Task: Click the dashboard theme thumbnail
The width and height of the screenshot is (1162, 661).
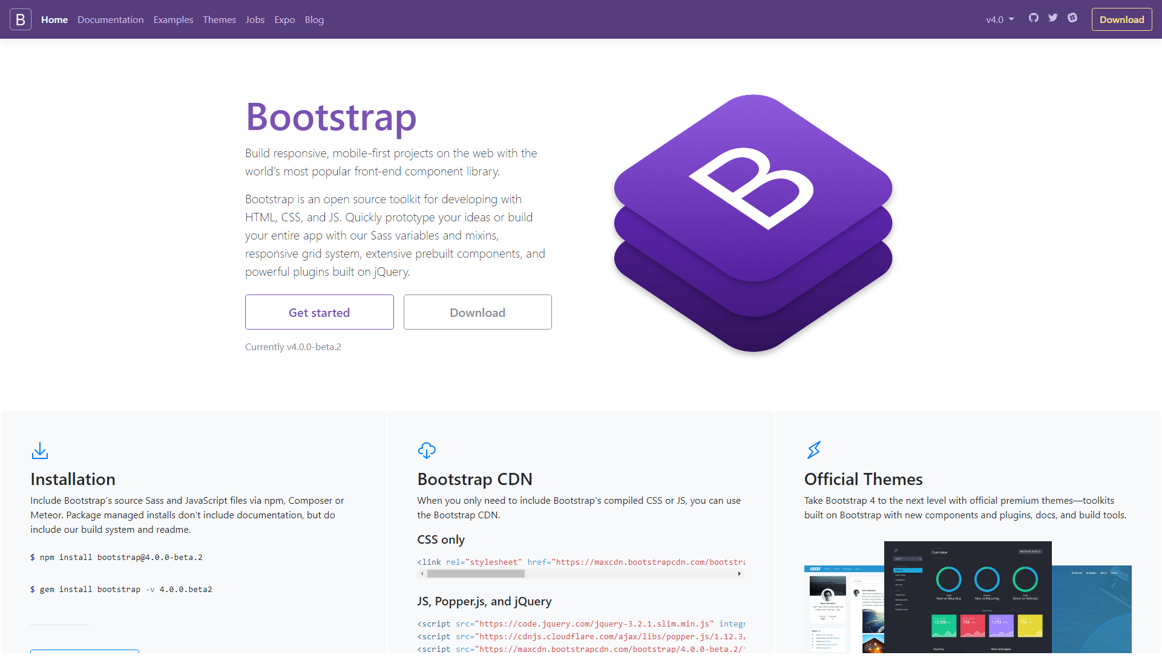Action: (x=967, y=596)
